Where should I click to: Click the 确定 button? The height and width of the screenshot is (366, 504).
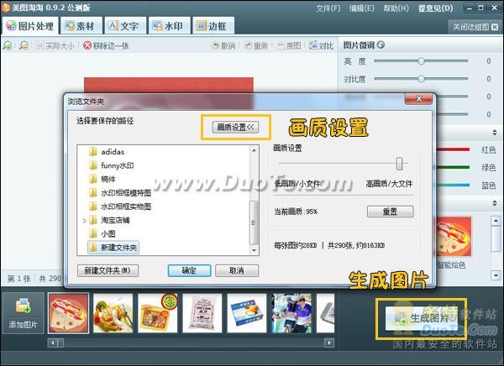click(x=189, y=270)
